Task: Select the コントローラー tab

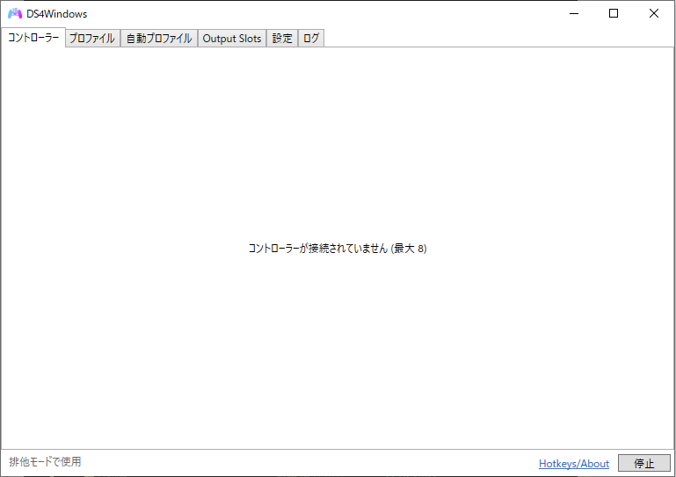Action: (x=33, y=38)
